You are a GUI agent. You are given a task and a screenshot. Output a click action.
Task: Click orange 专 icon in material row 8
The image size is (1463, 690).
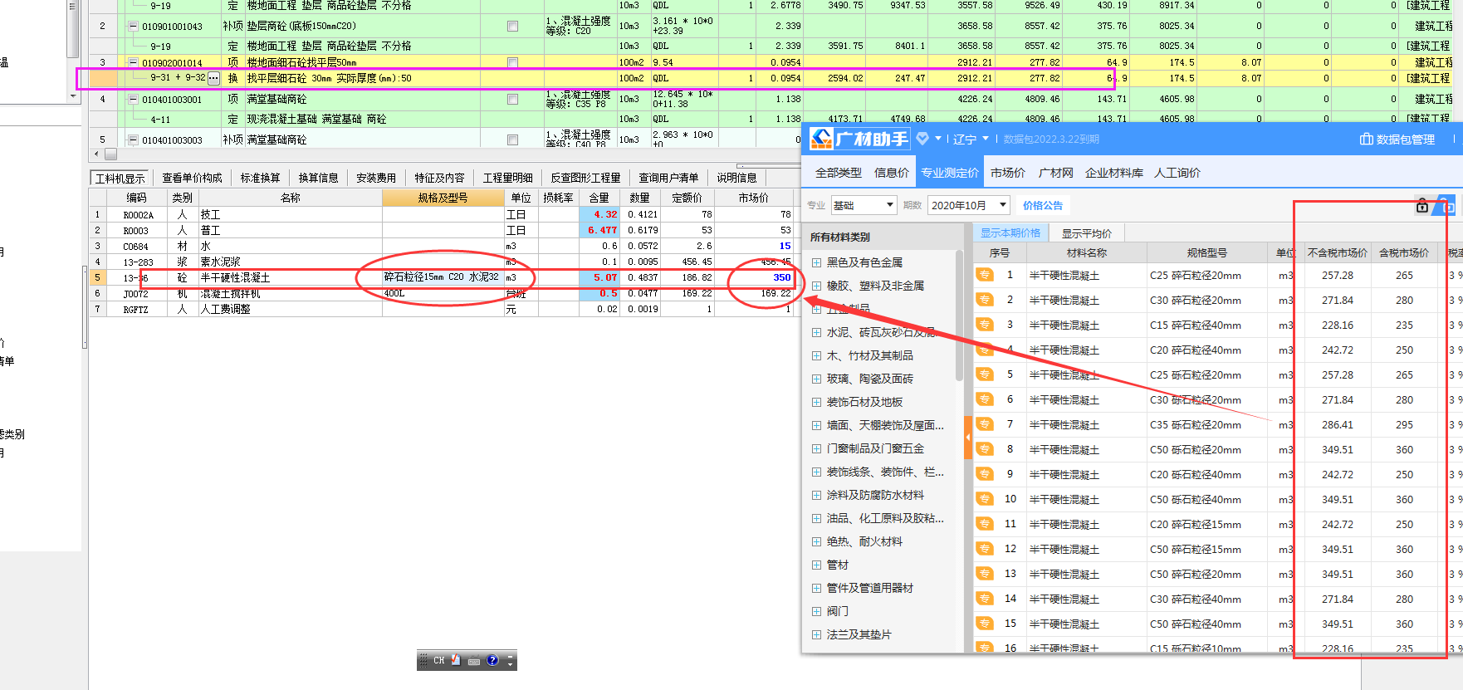tap(985, 449)
